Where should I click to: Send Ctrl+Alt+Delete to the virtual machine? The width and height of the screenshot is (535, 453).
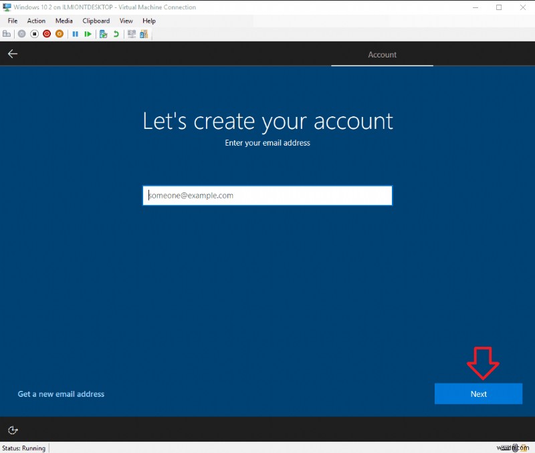(7, 34)
